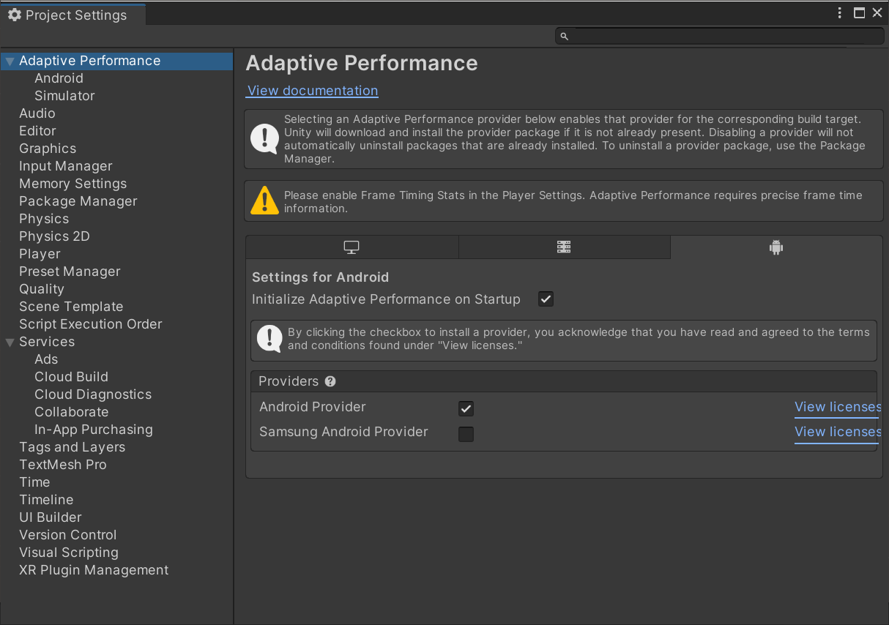The image size is (889, 625).
Task: Click the yellow warning triangle icon
Action: click(x=264, y=200)
